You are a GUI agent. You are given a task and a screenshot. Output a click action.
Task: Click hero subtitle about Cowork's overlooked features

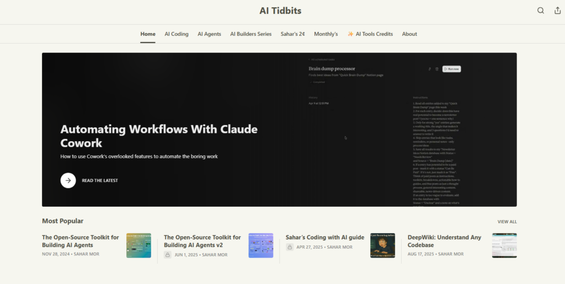(138, 157)
